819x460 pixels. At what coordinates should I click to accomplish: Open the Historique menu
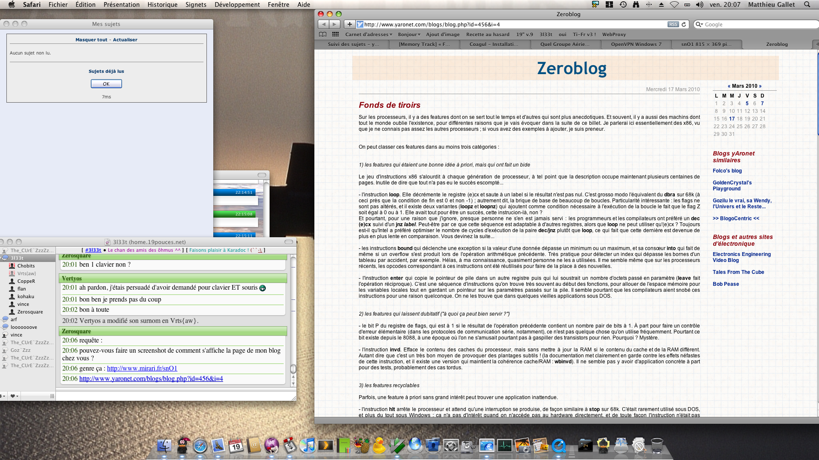[x=162, y=5]
